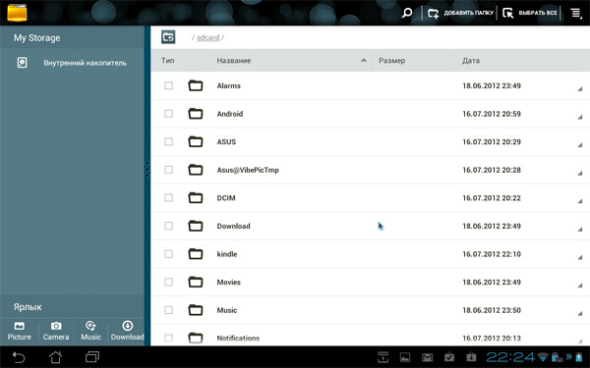The width and height of the screenshot is (590, 368).
Task: Open the search magnifier icon
Action: tap(406, 13)
